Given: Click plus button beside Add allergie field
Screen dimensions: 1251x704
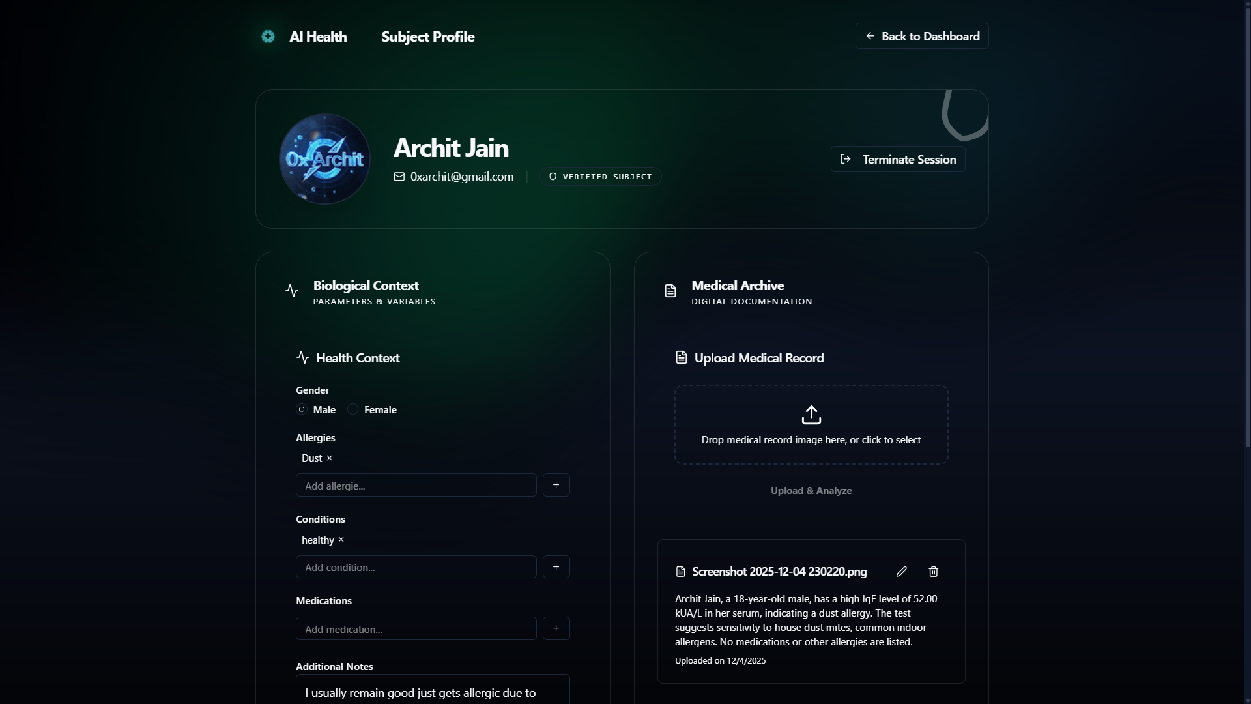Looking at the screenshot, I should [x=556, y=485].
